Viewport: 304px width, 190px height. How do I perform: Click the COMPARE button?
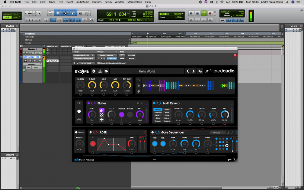(112, 58)
